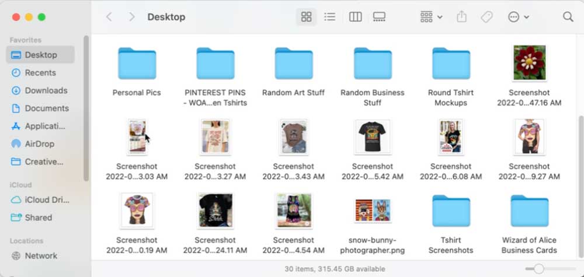Open Network in the sidebar
This screenshot has width=584, height=277.
(x=40, y=256)
